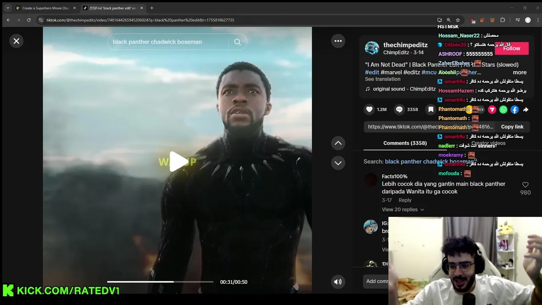Open the second commenter's avatar
Image resolution: width=542 pixels, height=305 pixels.
click(x=371, y=227)
